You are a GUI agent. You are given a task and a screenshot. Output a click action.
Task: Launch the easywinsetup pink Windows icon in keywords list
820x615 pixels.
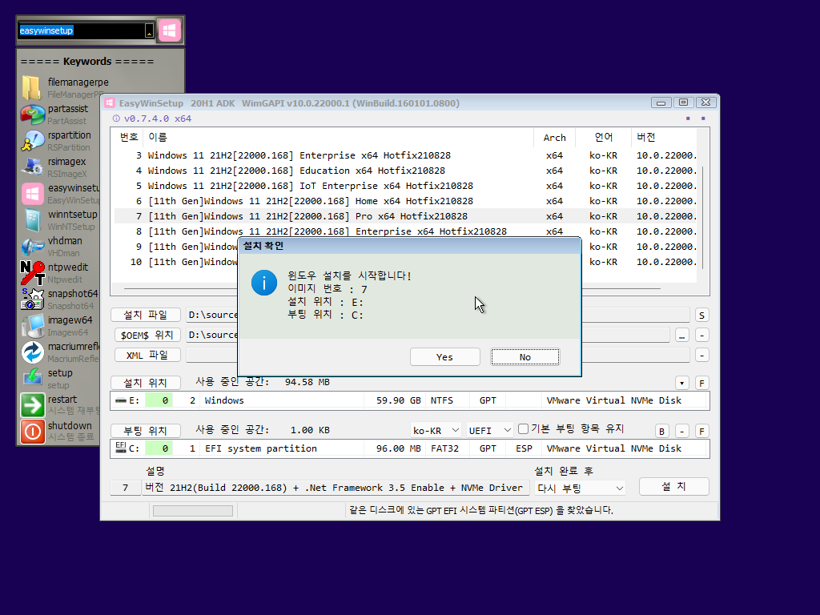coord(32,194)
